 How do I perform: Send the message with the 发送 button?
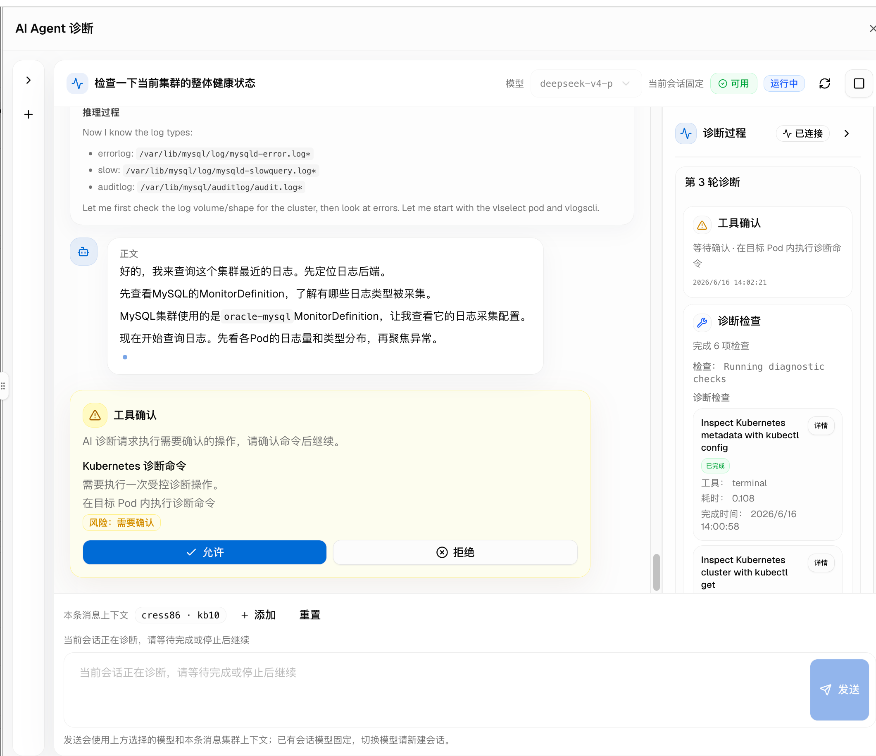(x=839, y=689)
